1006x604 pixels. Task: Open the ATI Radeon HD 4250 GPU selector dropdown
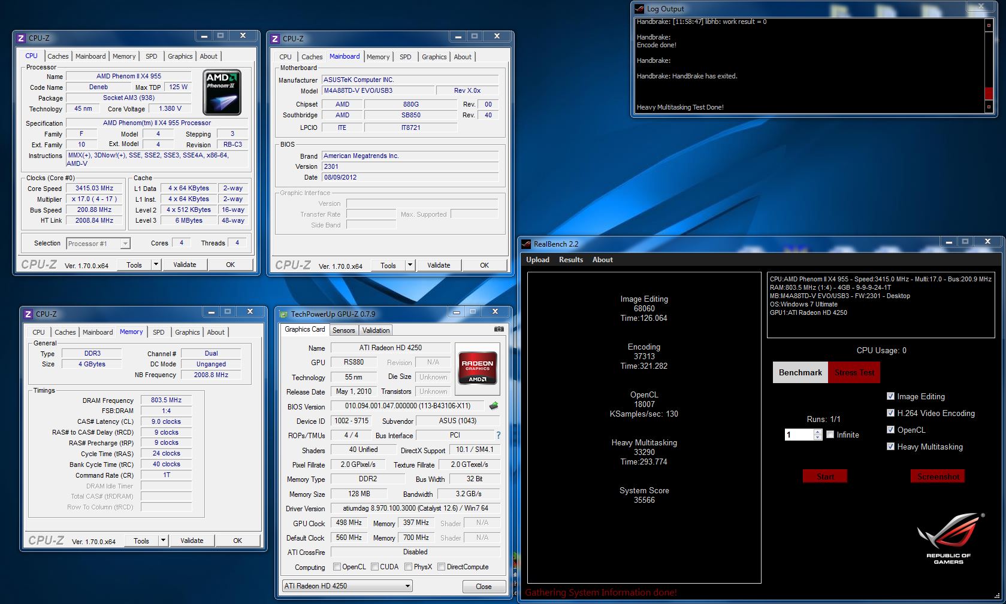tap(348, 586)
